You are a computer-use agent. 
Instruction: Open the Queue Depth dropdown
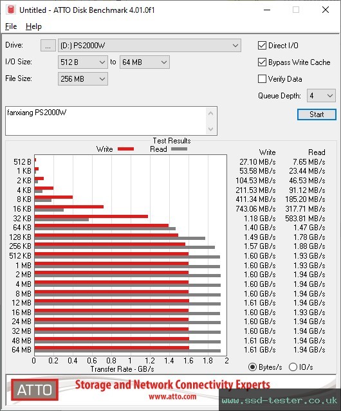[x=321, y=96]
